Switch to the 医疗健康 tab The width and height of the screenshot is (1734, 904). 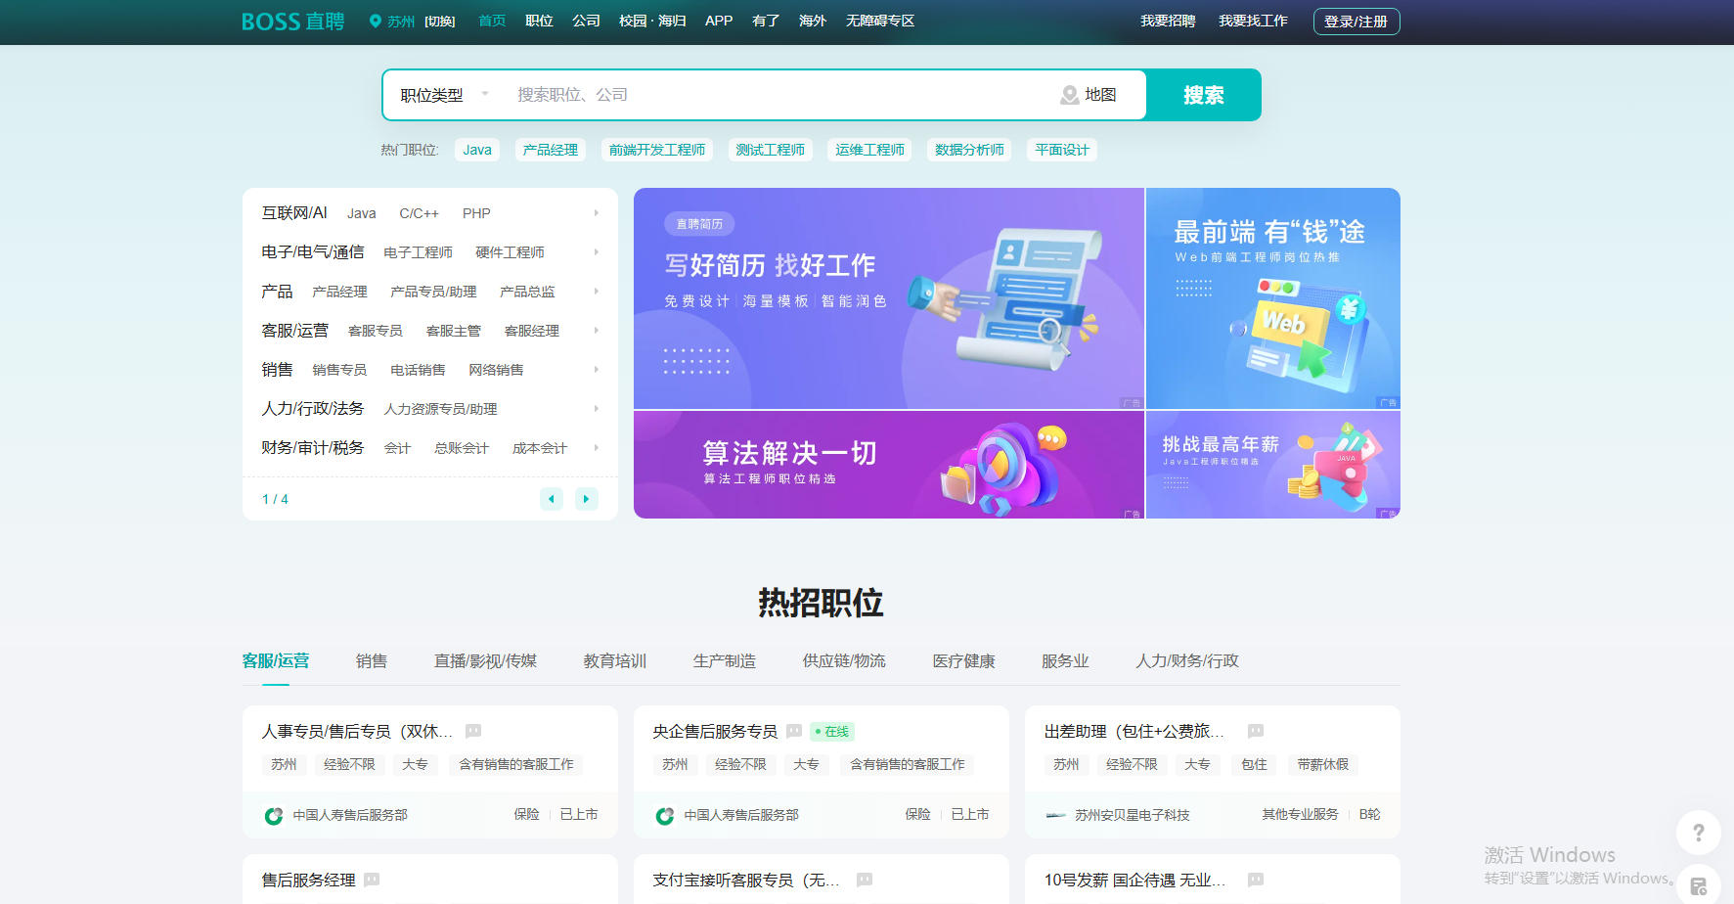coord(964,660)
